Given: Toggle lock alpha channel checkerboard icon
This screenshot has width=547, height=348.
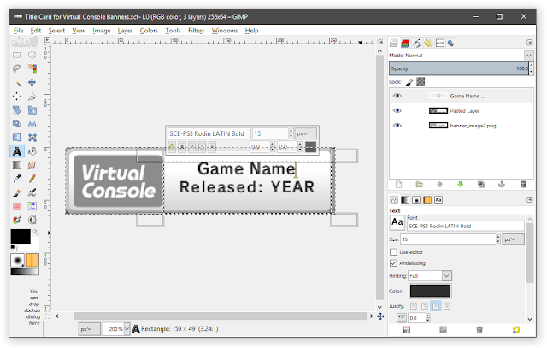Looking at the screenshot, I should pos(421,82).
